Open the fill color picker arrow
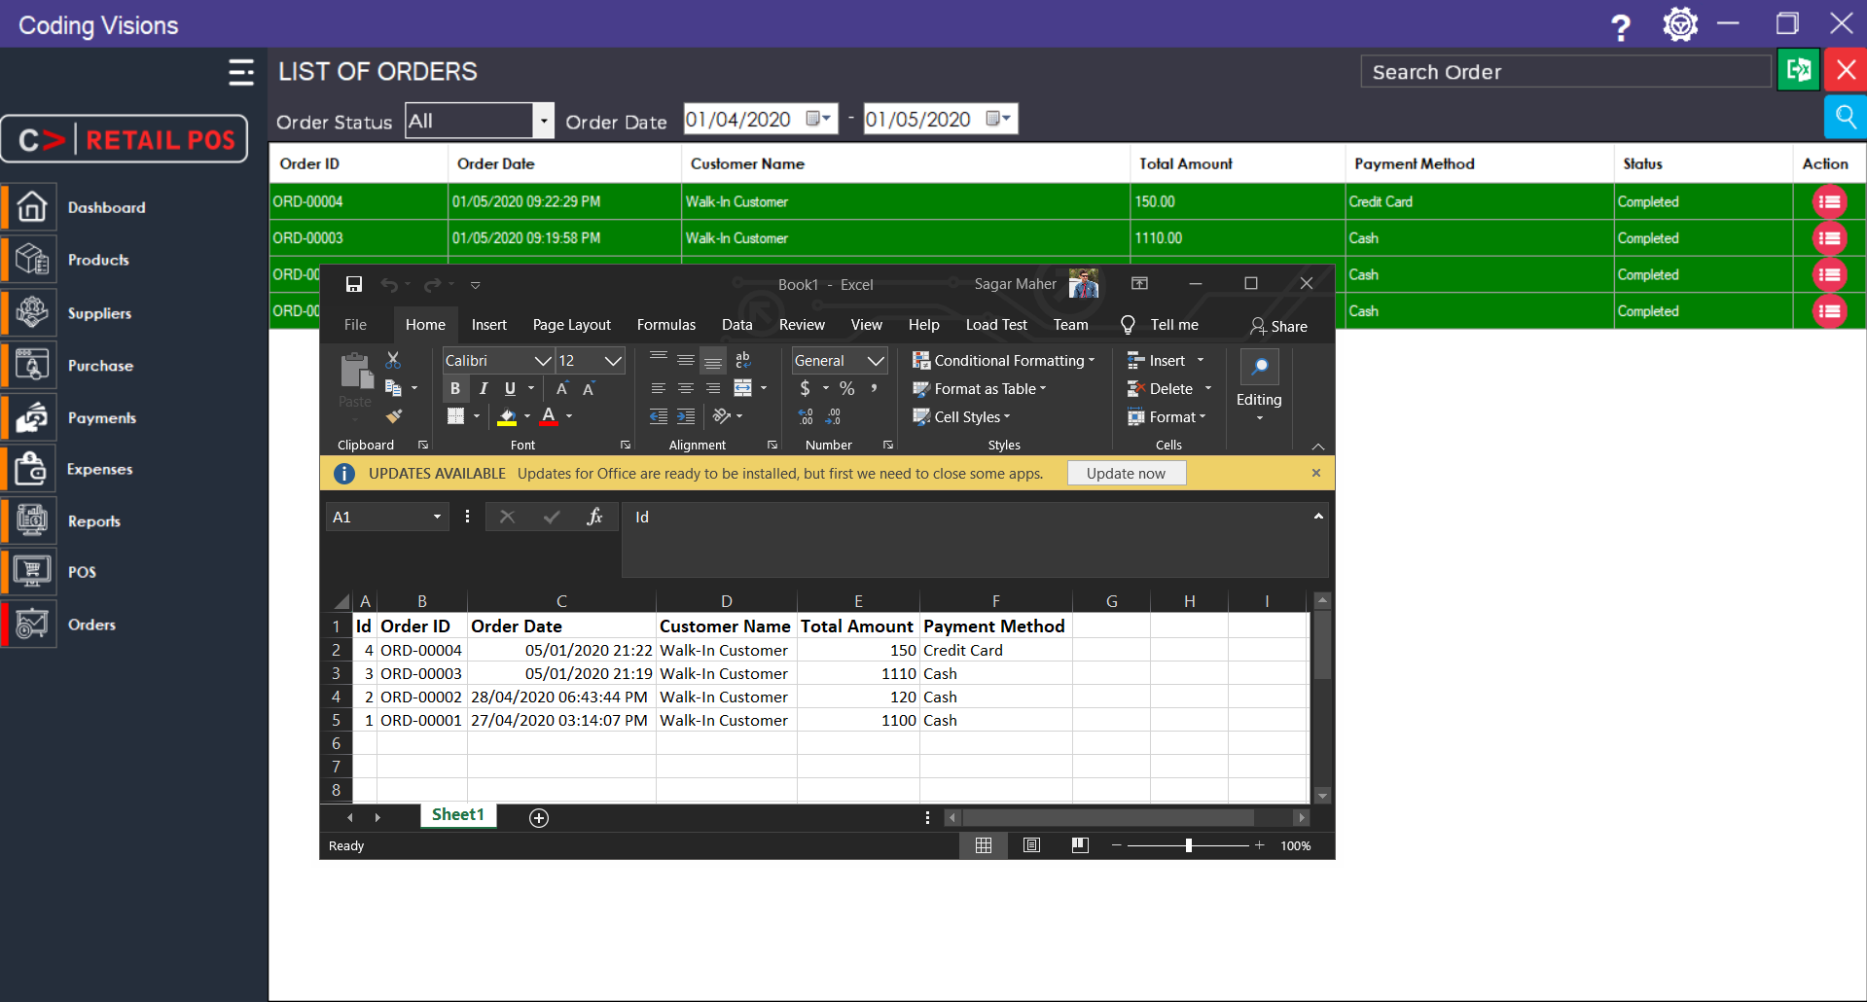Image resolution: width=1867 pixels, height=1002 pixels. click(x=527, y=416)
